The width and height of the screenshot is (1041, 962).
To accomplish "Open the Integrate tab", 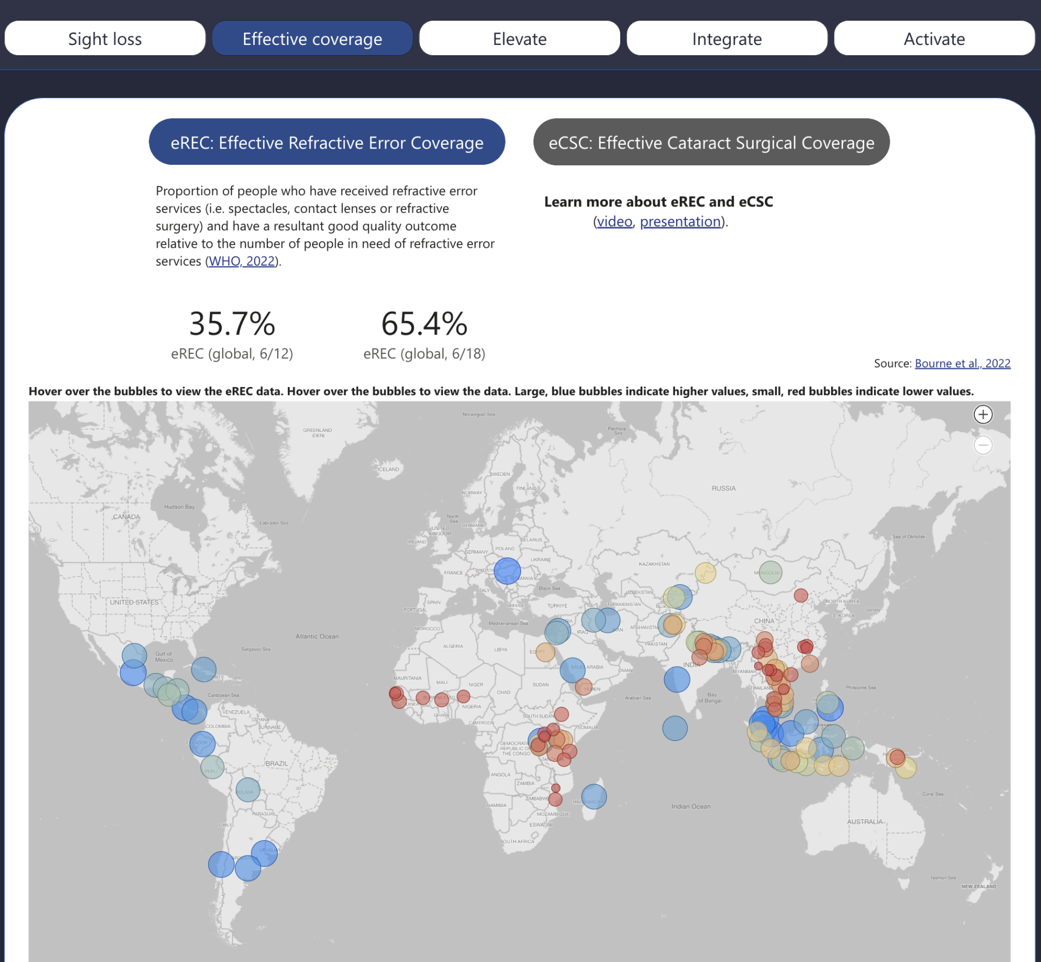I will pos(727,38).
